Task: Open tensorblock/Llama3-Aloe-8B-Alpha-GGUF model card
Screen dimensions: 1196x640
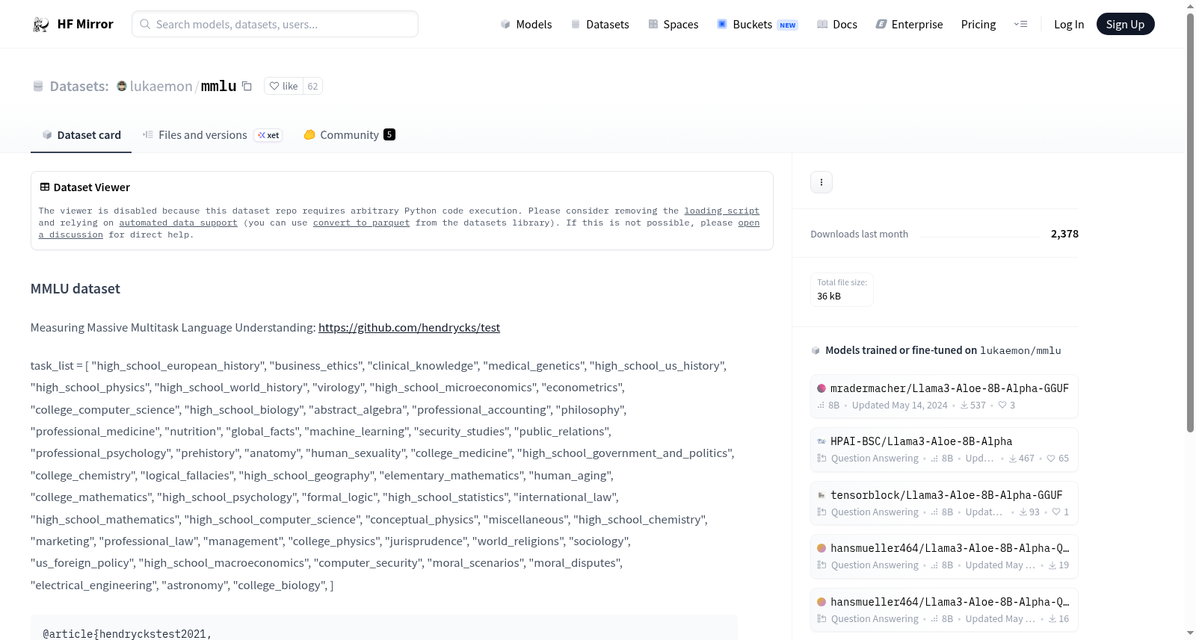Action: tap(944, 503)
